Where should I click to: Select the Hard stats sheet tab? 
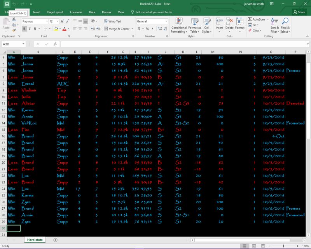coord(34,240)
